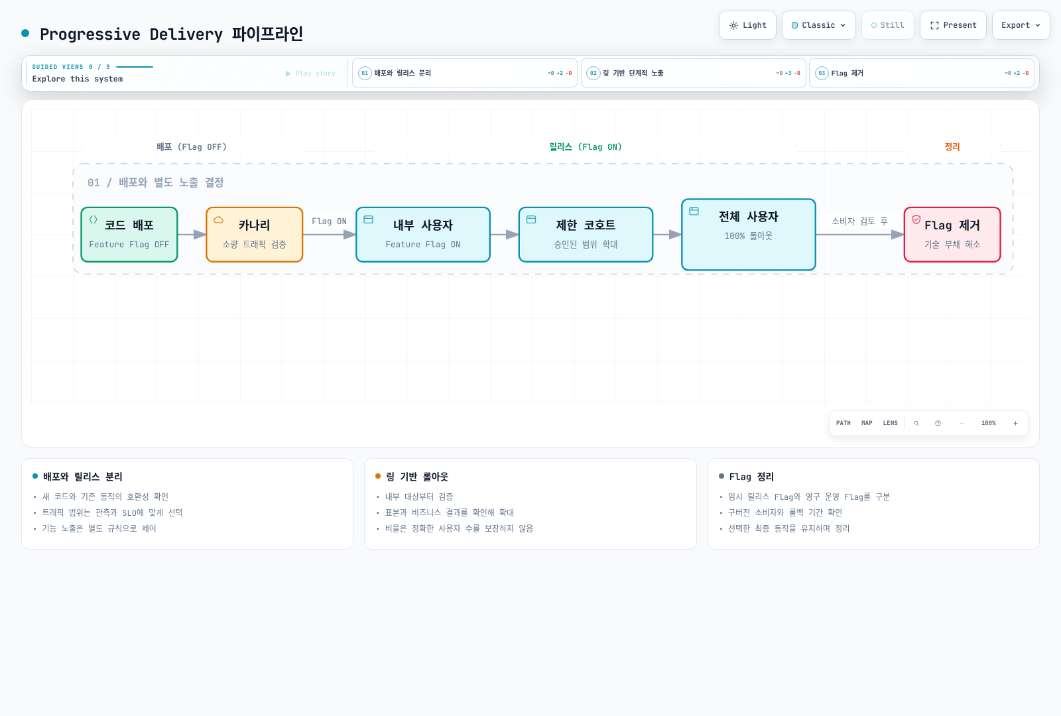Click the sun icon in Light button
1061x716 pixels.
coord(733,25)
